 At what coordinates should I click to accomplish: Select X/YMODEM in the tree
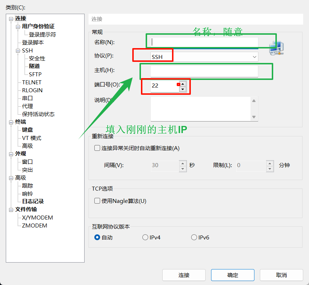tap(38, 217)
